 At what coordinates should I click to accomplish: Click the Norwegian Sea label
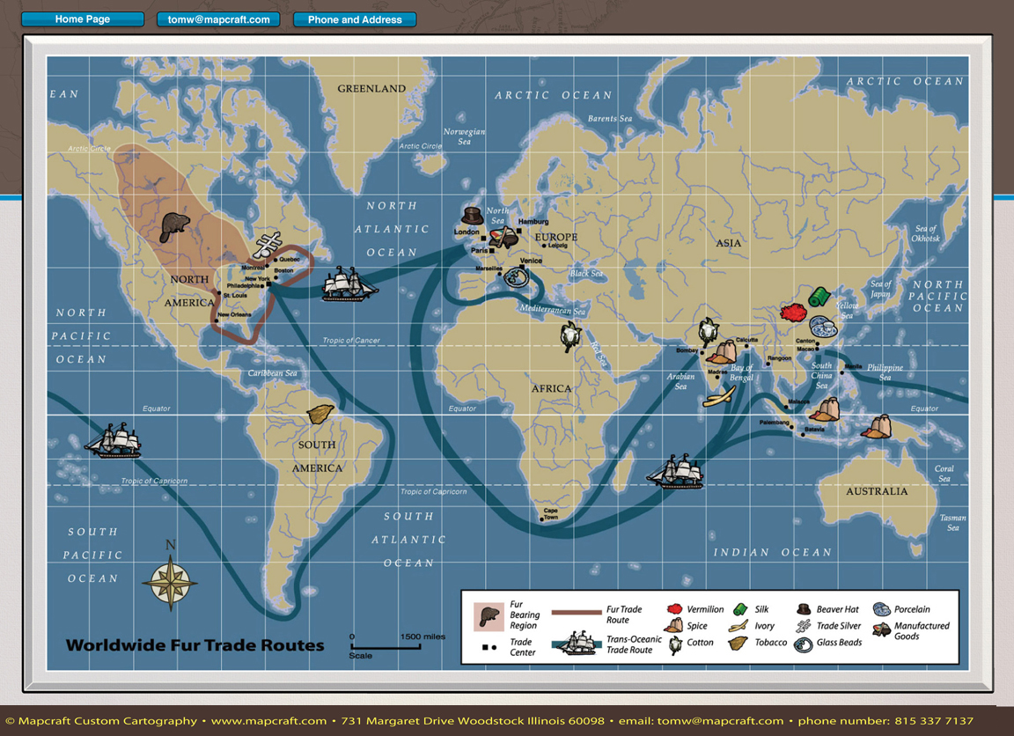[x=465, y=136]
